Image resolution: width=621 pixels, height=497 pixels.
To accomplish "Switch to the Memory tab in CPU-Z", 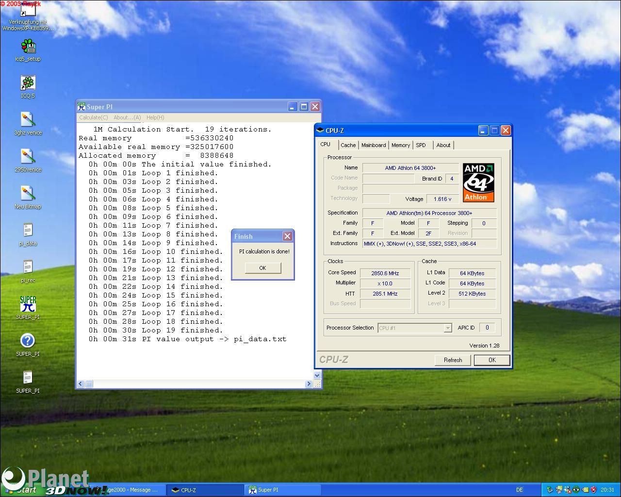I will (x=401, y=145).
